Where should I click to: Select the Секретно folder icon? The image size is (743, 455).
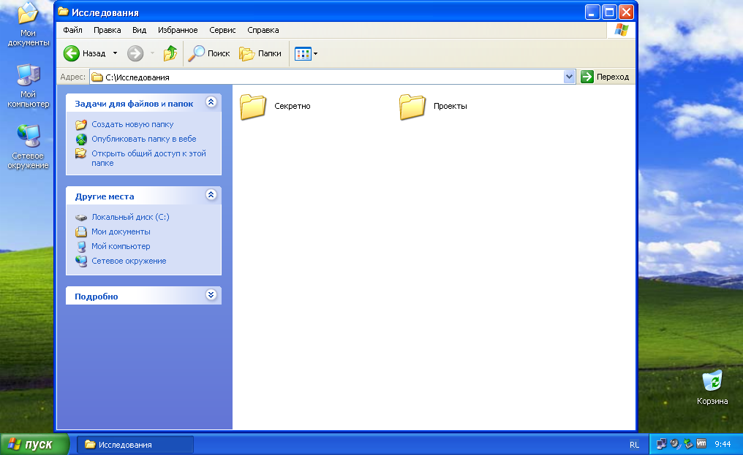click(252, 107)
